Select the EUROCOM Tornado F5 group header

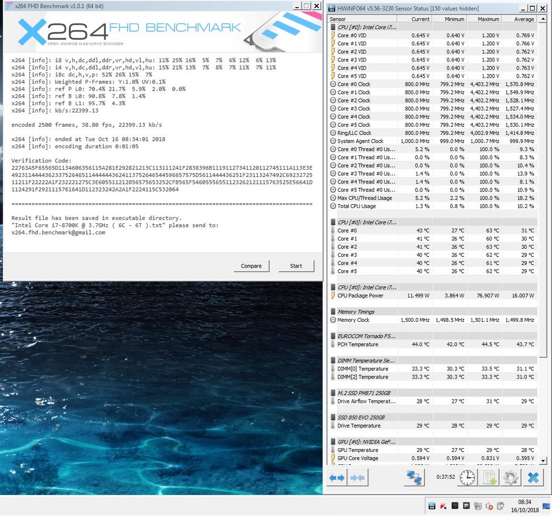(433, 336)
